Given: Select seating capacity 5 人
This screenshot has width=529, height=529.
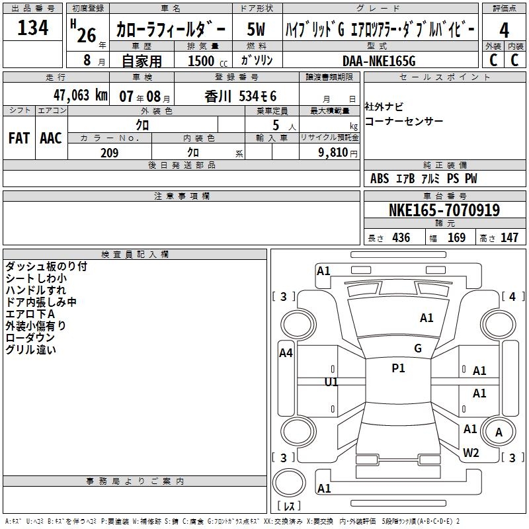Looking at the screenshot, I should coord(284,125).
